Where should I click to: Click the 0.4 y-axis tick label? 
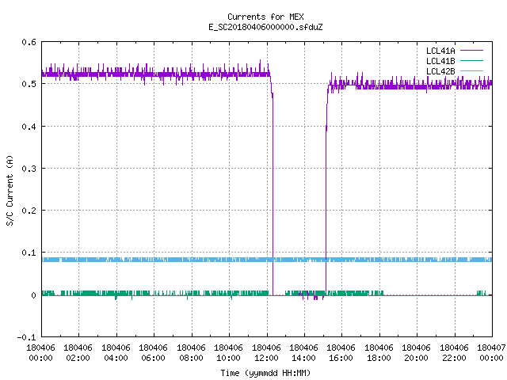[x=29, y=127]
